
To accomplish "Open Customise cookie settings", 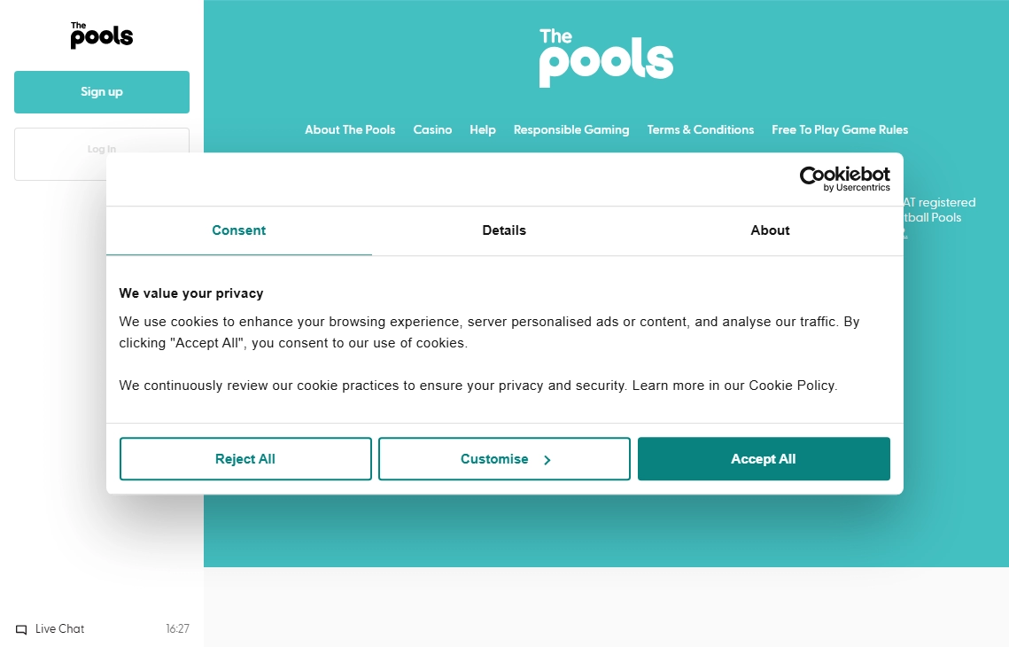I will 504,459.
